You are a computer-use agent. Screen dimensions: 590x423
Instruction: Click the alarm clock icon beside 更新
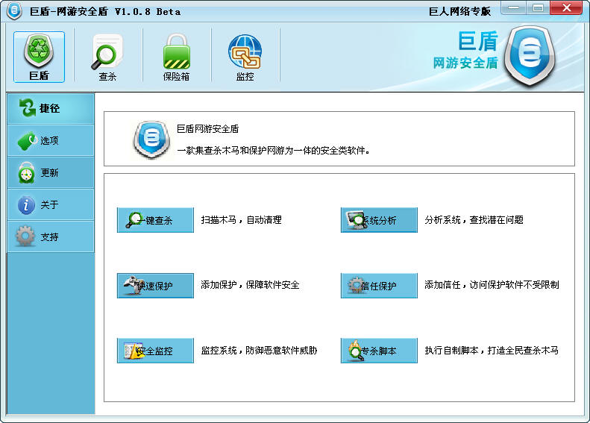click(26, 173)
